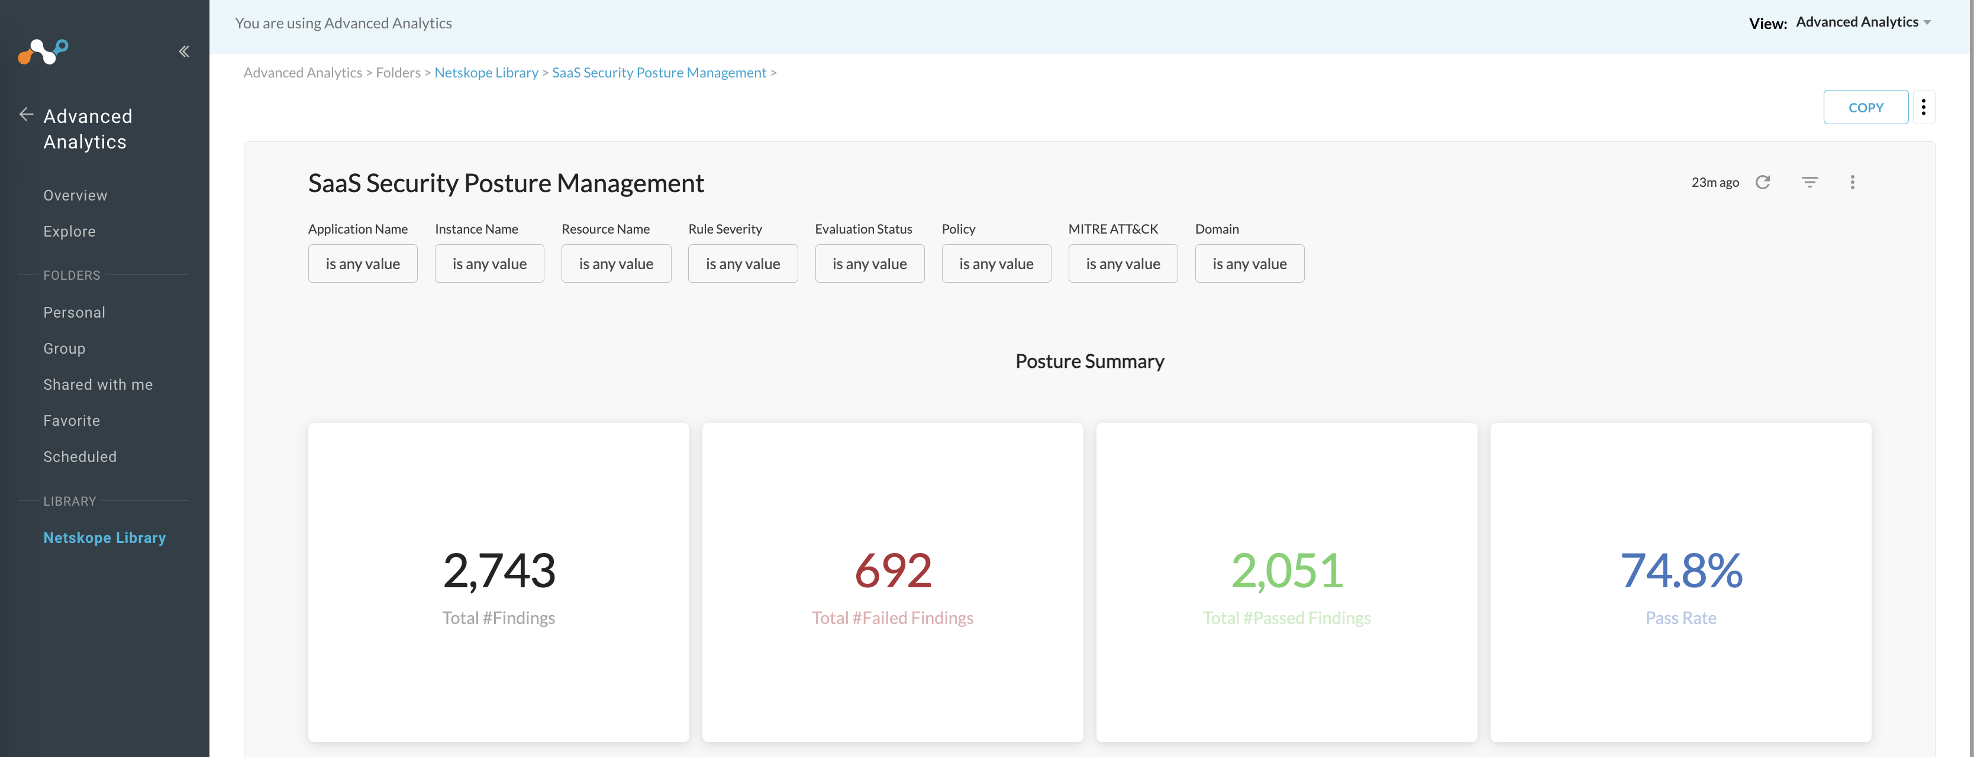Click the COPY button
Screen dimensions: 1974x757
(x=1865, y=107)
